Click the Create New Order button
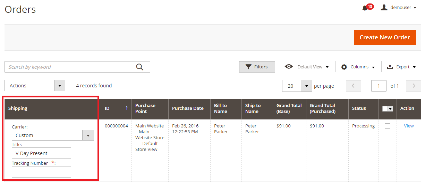The image size is (425, 182). (384, 37)
